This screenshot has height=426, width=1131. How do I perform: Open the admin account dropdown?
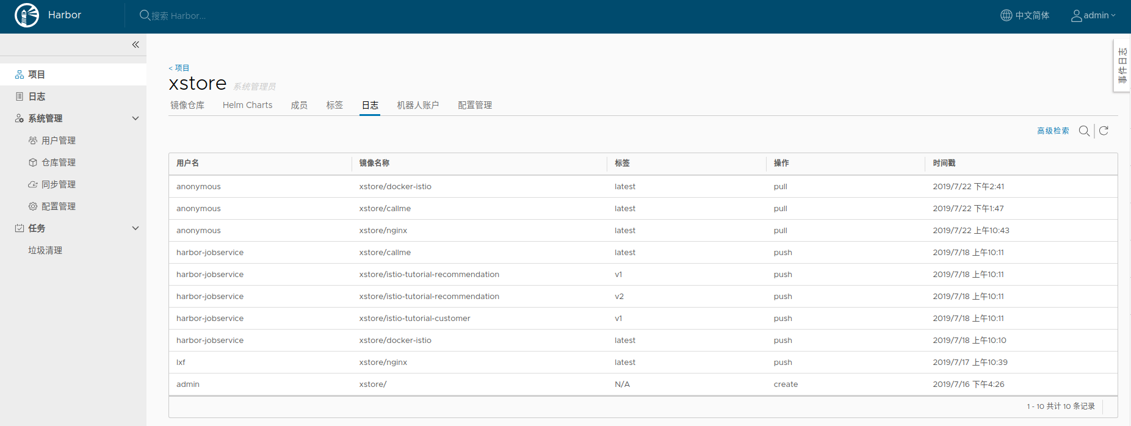(x=1094, y=15)
